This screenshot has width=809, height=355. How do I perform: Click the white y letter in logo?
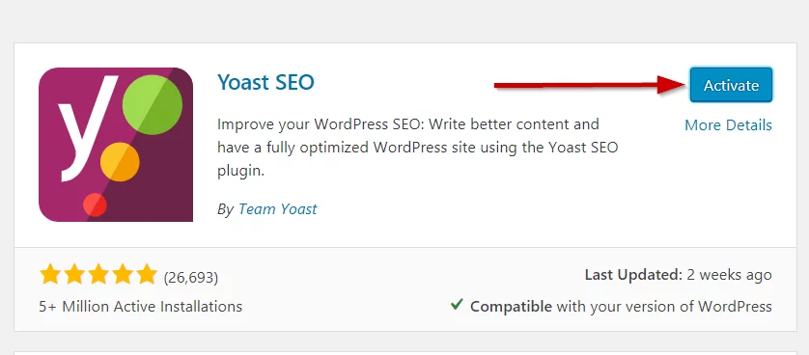[x=88, y=129]
